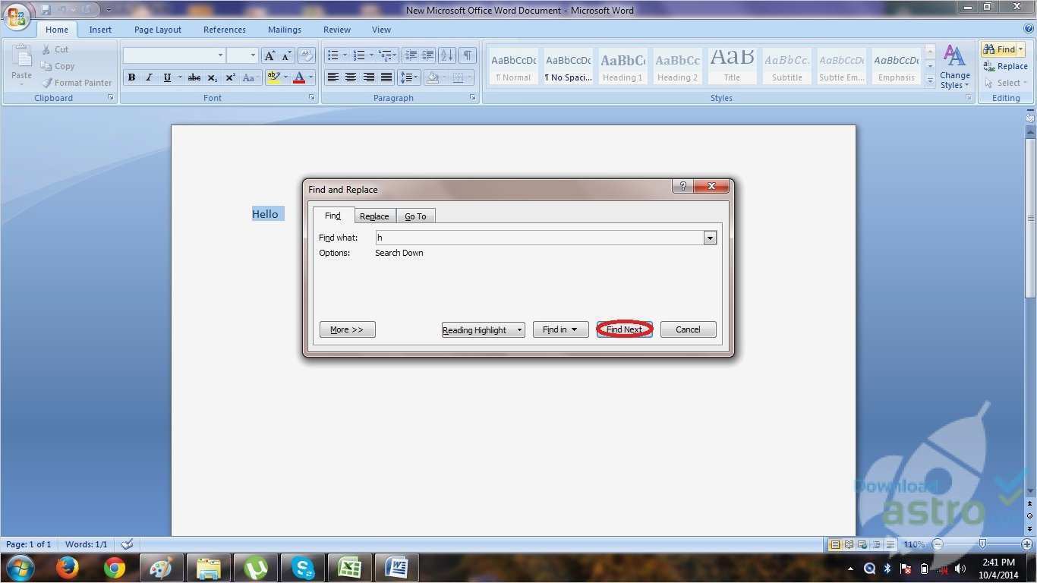Viewport: 1037px width, 583px height.
Task: Click the Sort icon
Action: tap(447, 55)
